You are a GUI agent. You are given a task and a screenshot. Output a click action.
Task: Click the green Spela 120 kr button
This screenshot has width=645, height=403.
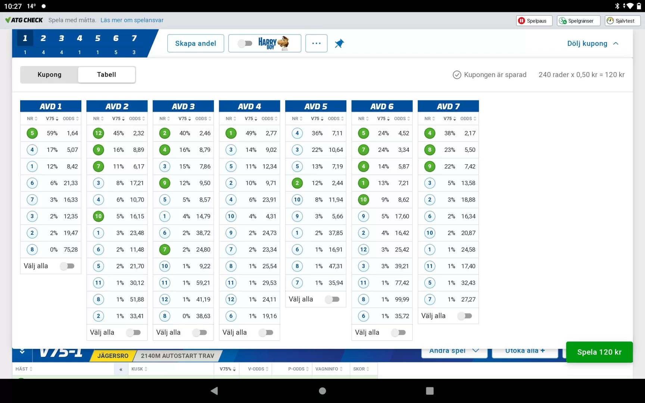[599, 352]
